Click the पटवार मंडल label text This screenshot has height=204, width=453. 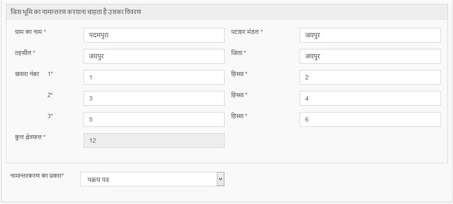coord(245,32)
